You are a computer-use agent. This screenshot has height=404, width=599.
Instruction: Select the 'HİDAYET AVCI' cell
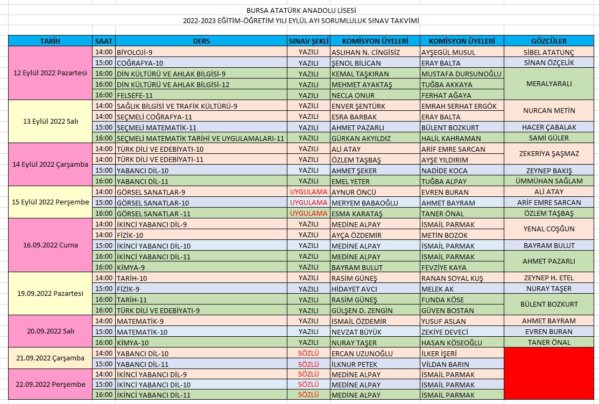[375, 289]
